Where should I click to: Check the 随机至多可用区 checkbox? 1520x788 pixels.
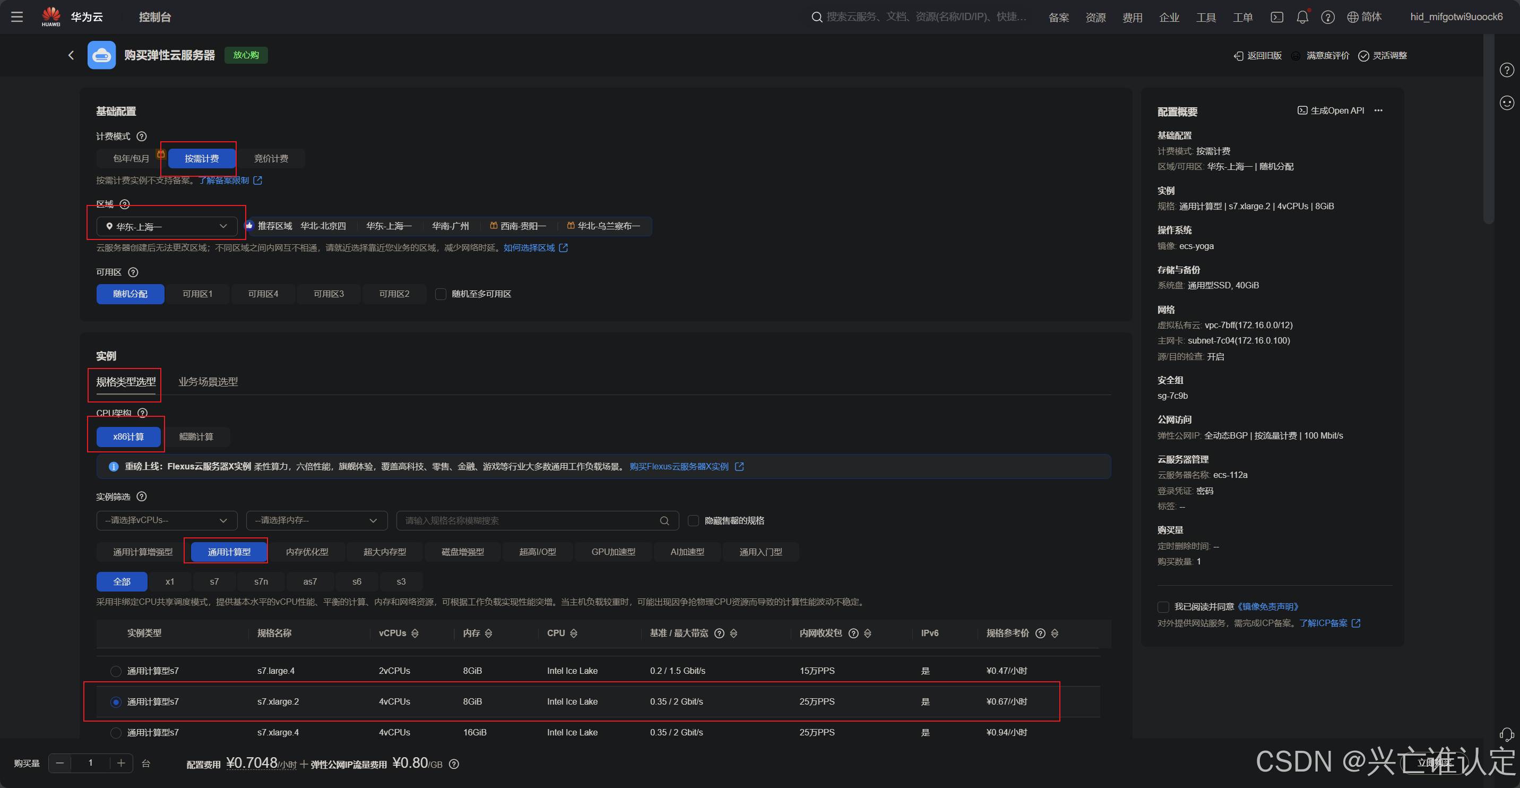point(441,294)
